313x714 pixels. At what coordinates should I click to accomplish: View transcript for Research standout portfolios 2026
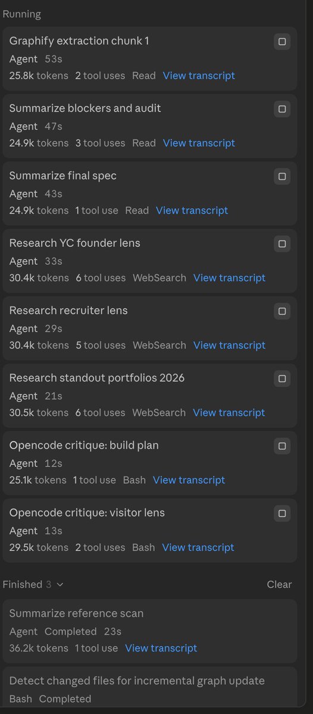coord(229,412)
